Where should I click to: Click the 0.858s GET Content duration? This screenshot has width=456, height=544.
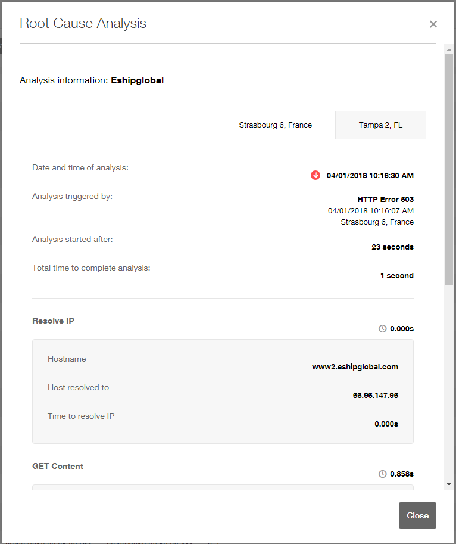(x=402, y=474)
